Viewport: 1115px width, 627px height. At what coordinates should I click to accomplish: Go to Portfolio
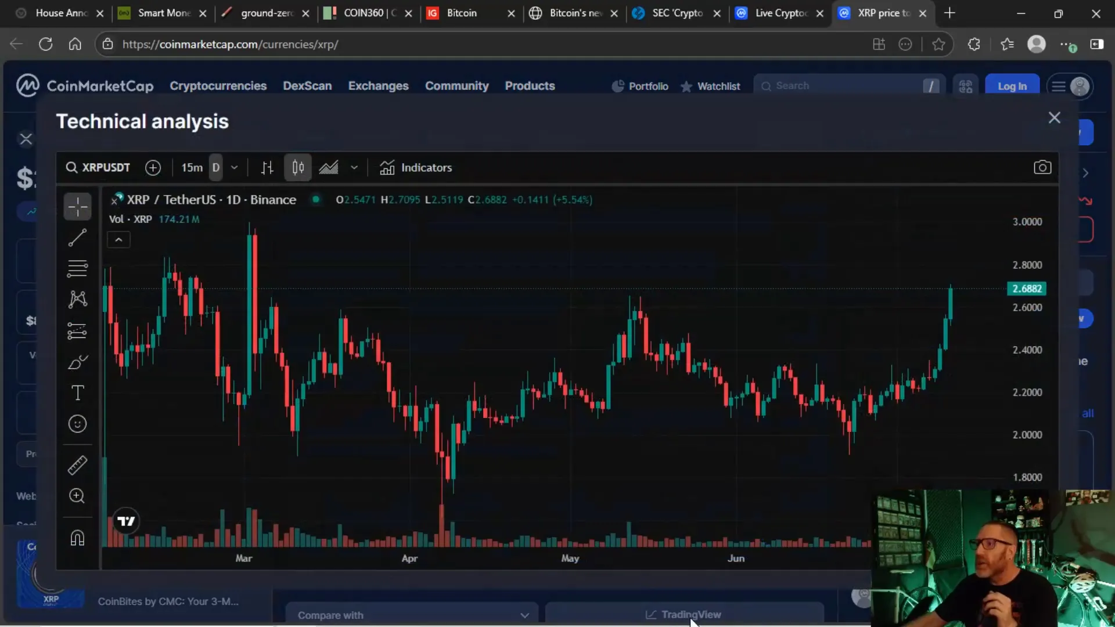tap(640, 87)
